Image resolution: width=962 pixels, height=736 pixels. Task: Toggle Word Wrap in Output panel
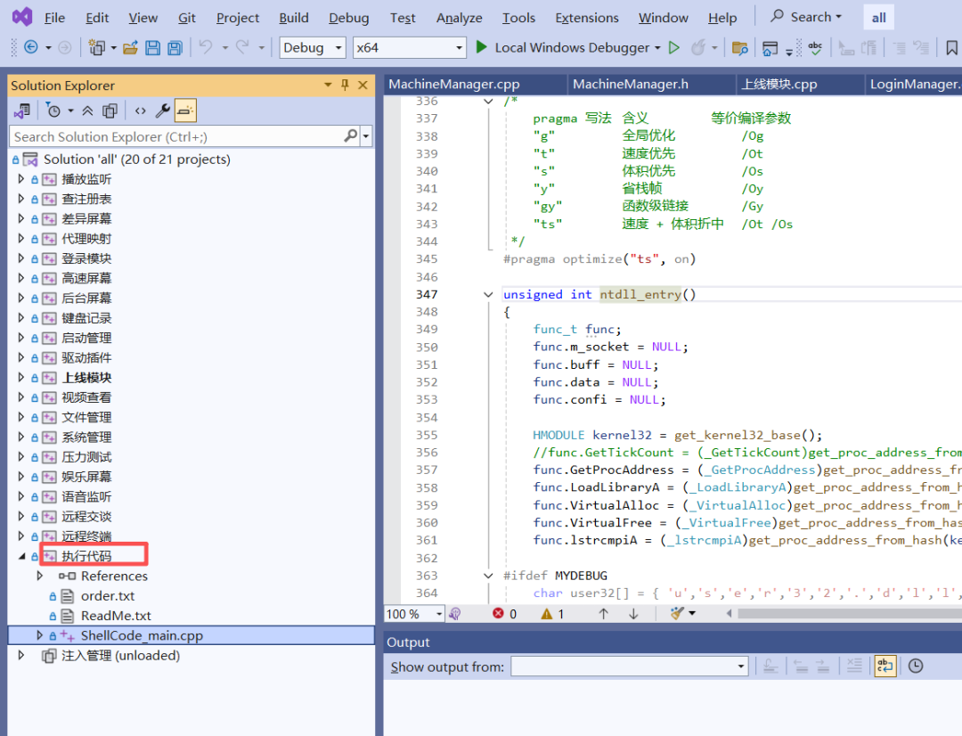885,666
